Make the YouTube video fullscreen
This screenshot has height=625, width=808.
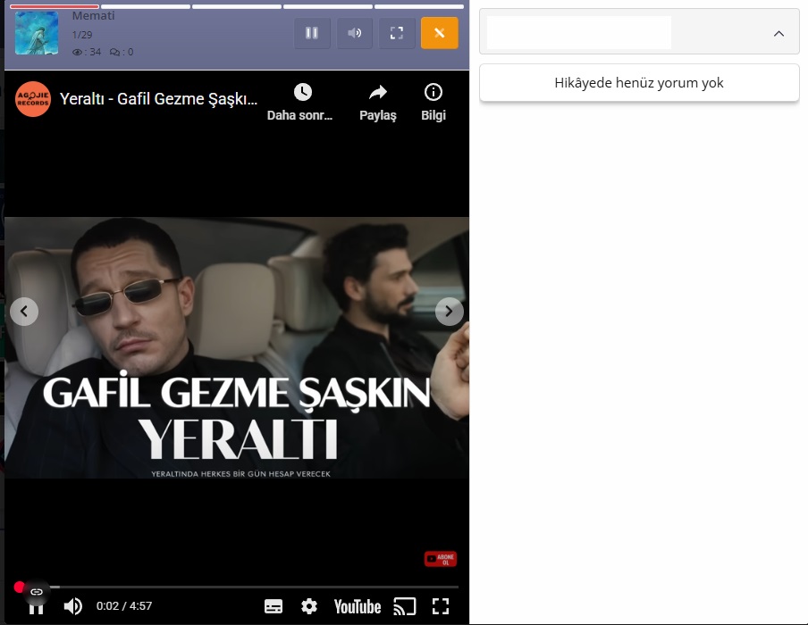point(441,606)
